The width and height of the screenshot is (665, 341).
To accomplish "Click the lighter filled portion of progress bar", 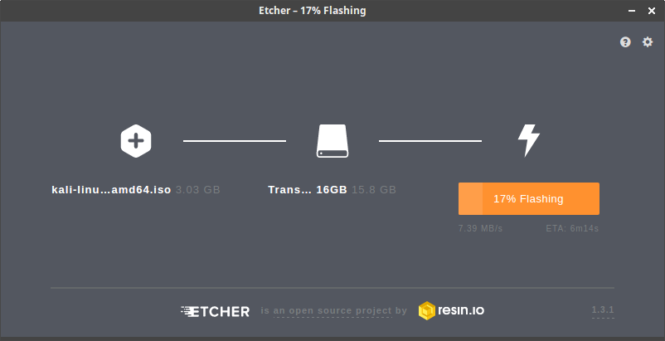I will point(470,198).
